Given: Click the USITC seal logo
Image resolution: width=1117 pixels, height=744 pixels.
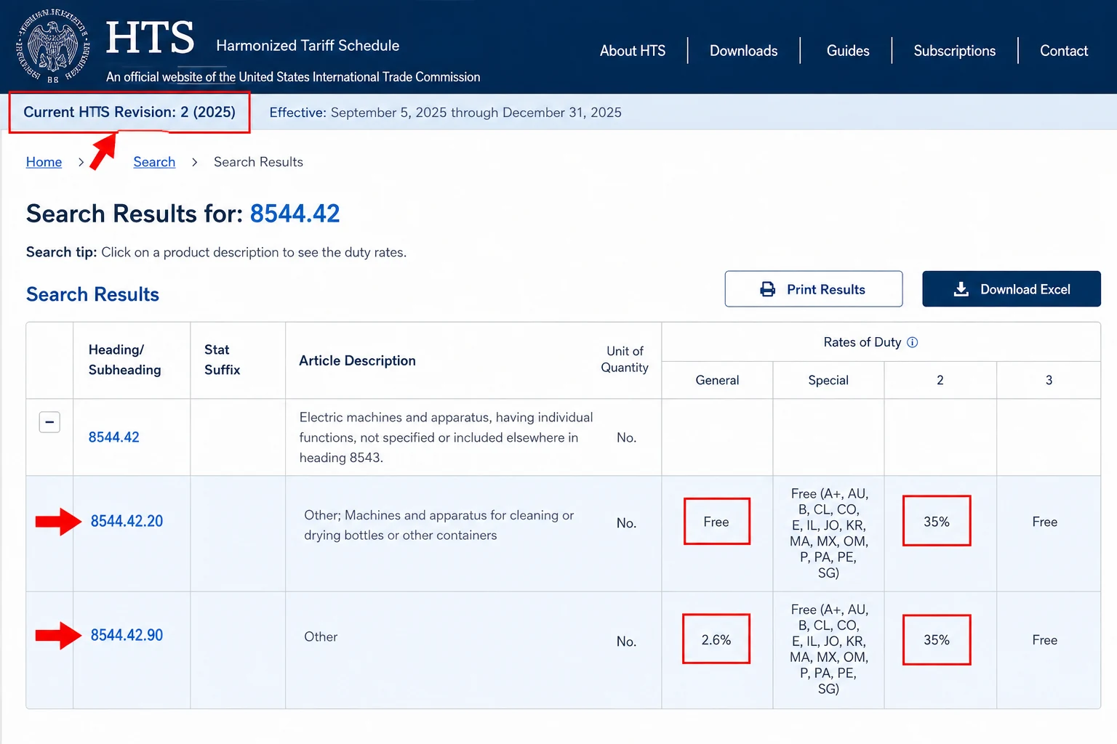Looking at the screenshot, I should 53,46.
